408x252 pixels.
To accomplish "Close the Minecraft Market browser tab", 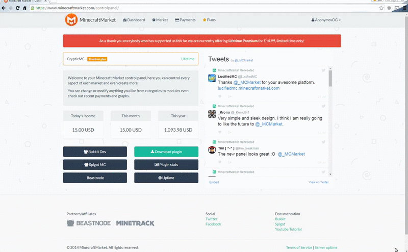I will tap(45, 1).
